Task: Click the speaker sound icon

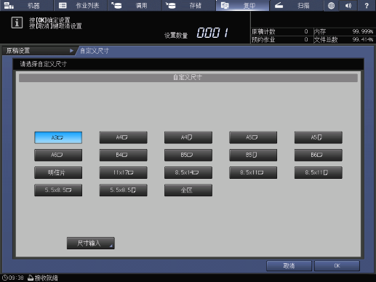Action: point(348,6)
